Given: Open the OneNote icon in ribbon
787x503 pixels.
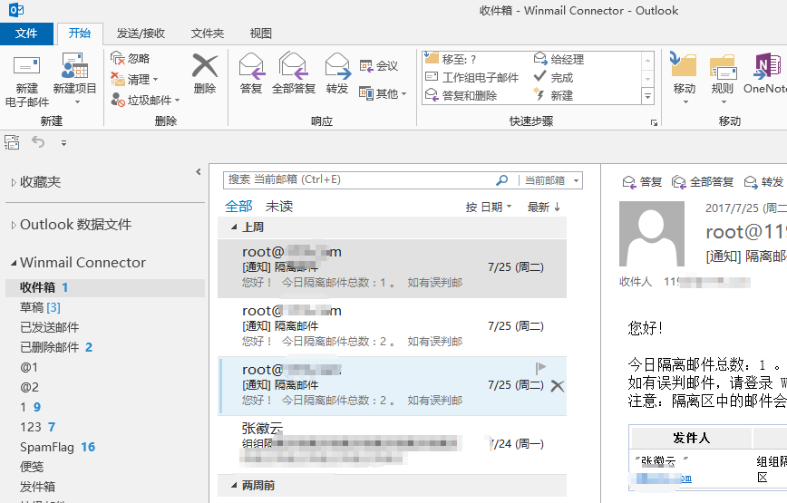Looking at the screenshot, I should (766, 67).
